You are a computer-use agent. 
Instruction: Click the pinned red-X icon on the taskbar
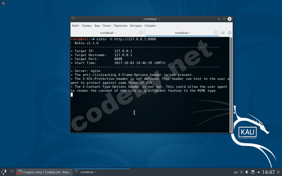(12, 172)
